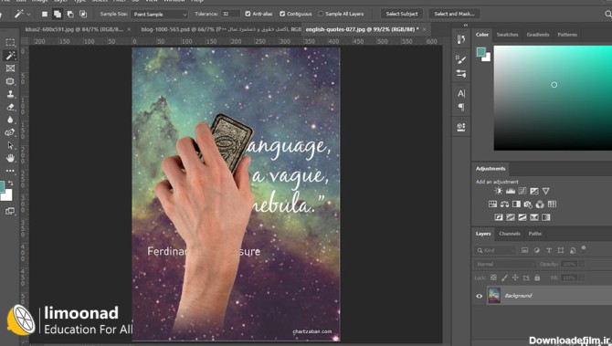Viewport: 612px width, 346px height.
Task: Enable Sample All Layers checkbox
Action: [321, 14]
